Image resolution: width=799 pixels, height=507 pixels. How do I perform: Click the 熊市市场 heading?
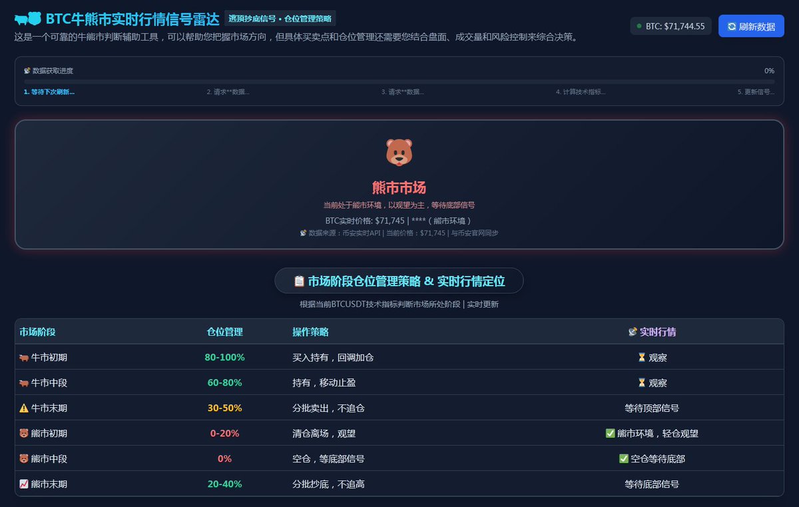coord(399,187)
